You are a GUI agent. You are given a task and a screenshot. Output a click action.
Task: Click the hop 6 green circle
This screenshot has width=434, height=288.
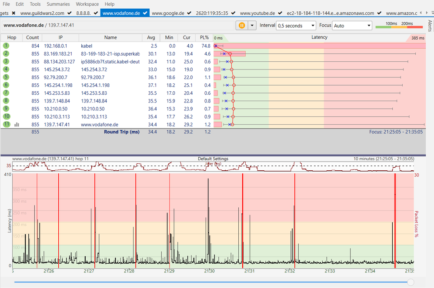tap(6, 85)
